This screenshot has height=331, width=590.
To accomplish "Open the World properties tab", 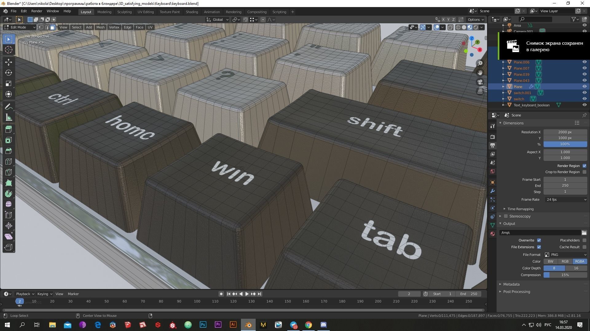I will coord(493,171).
